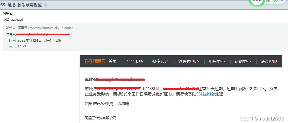The image size is (288, 123).
Task: Follow the SSL控制台 hyperlink
Action: pos(206,94)
